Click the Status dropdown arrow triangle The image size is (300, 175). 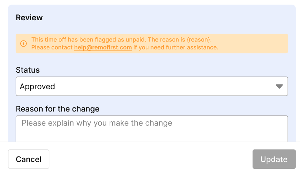[x=279, y=86]
